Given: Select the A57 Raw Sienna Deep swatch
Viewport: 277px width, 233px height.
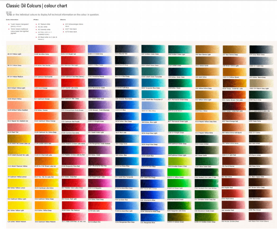Looking at the screenshot, I should coord(235,50).
